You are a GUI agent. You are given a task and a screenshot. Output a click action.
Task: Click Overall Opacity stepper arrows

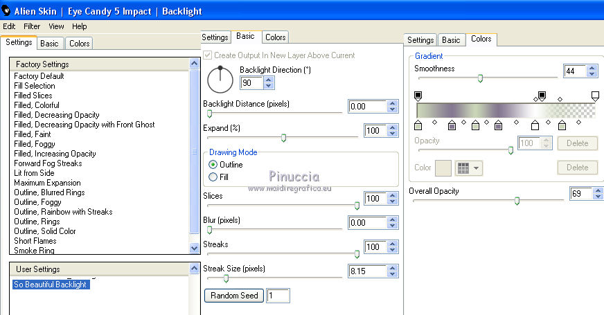598,193
